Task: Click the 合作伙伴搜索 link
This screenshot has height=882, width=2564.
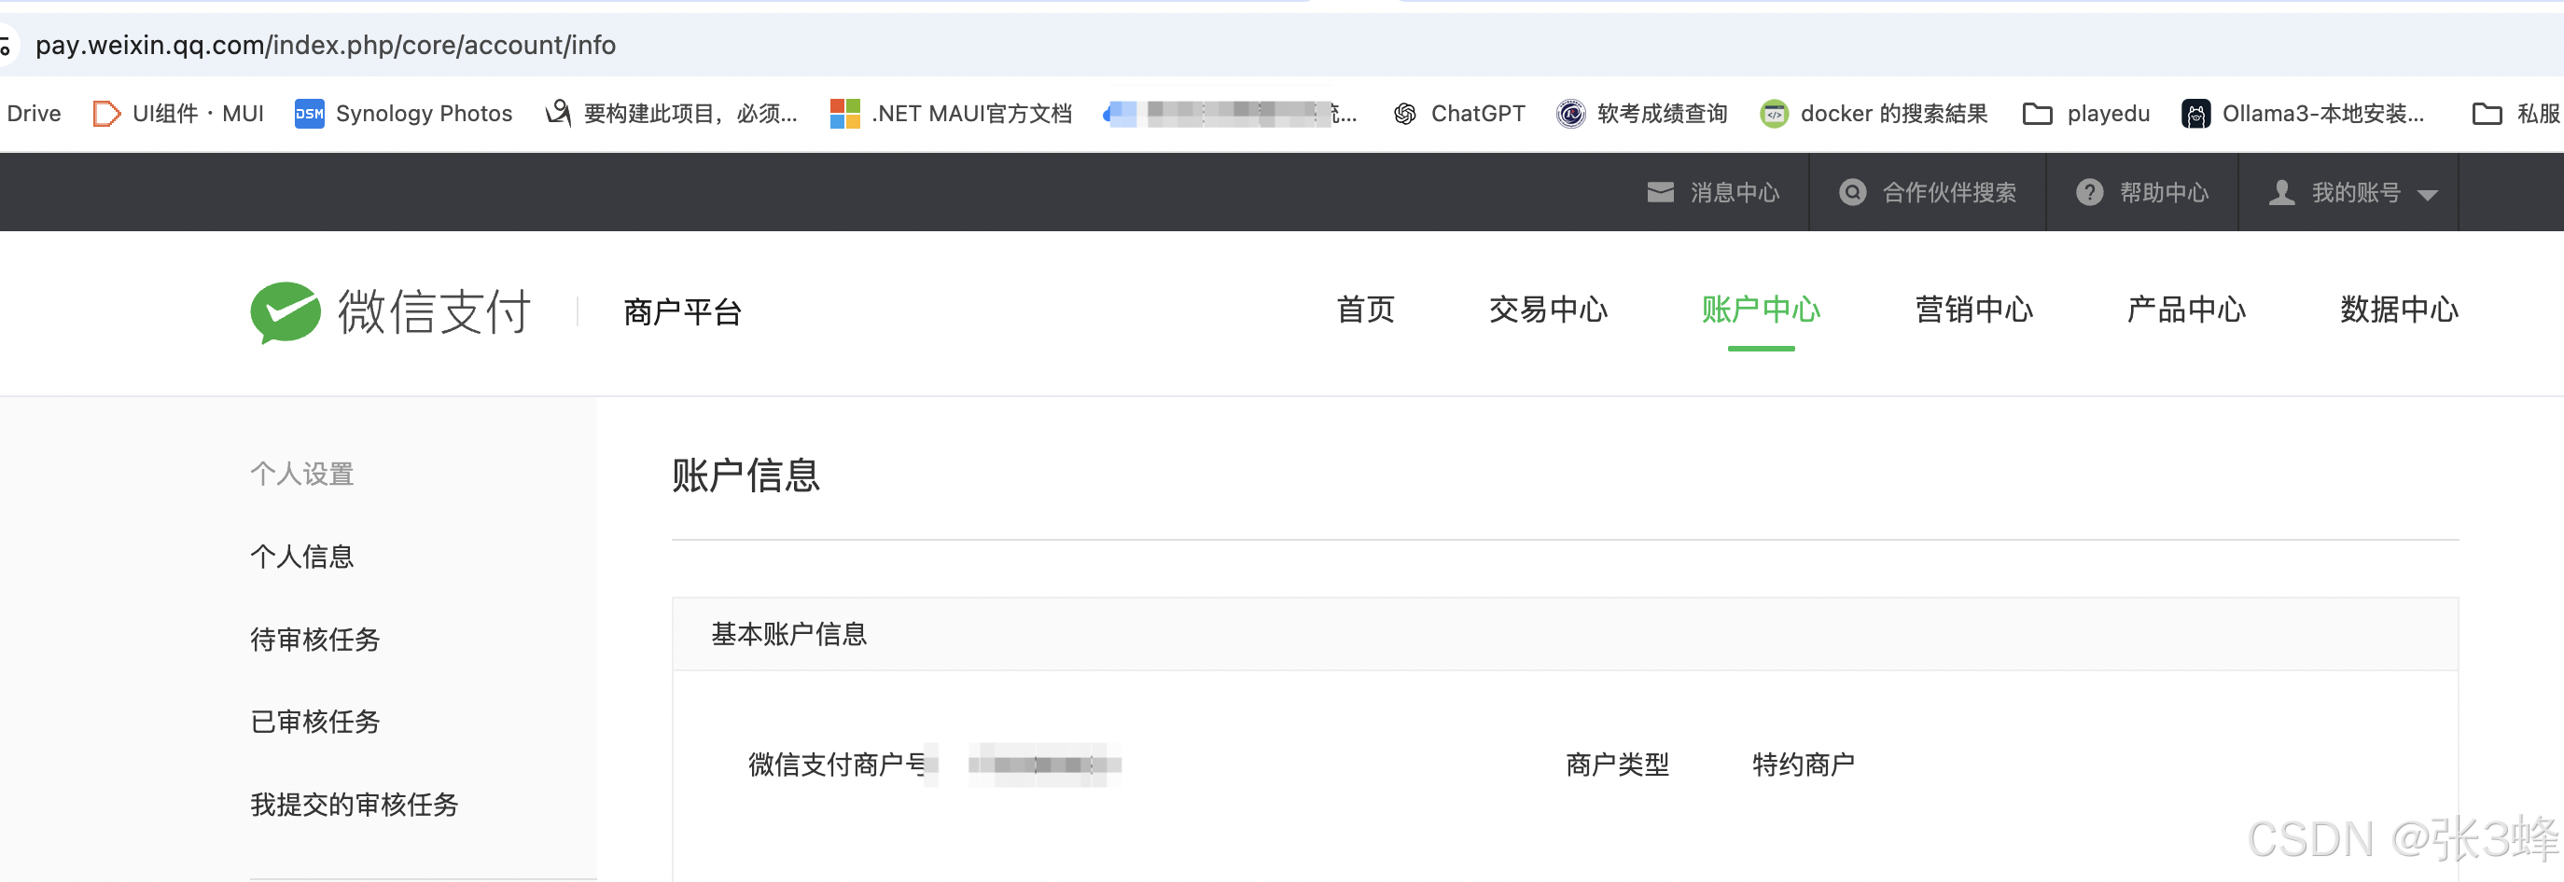Action: pyautogui.click(x=1949, y=192)
